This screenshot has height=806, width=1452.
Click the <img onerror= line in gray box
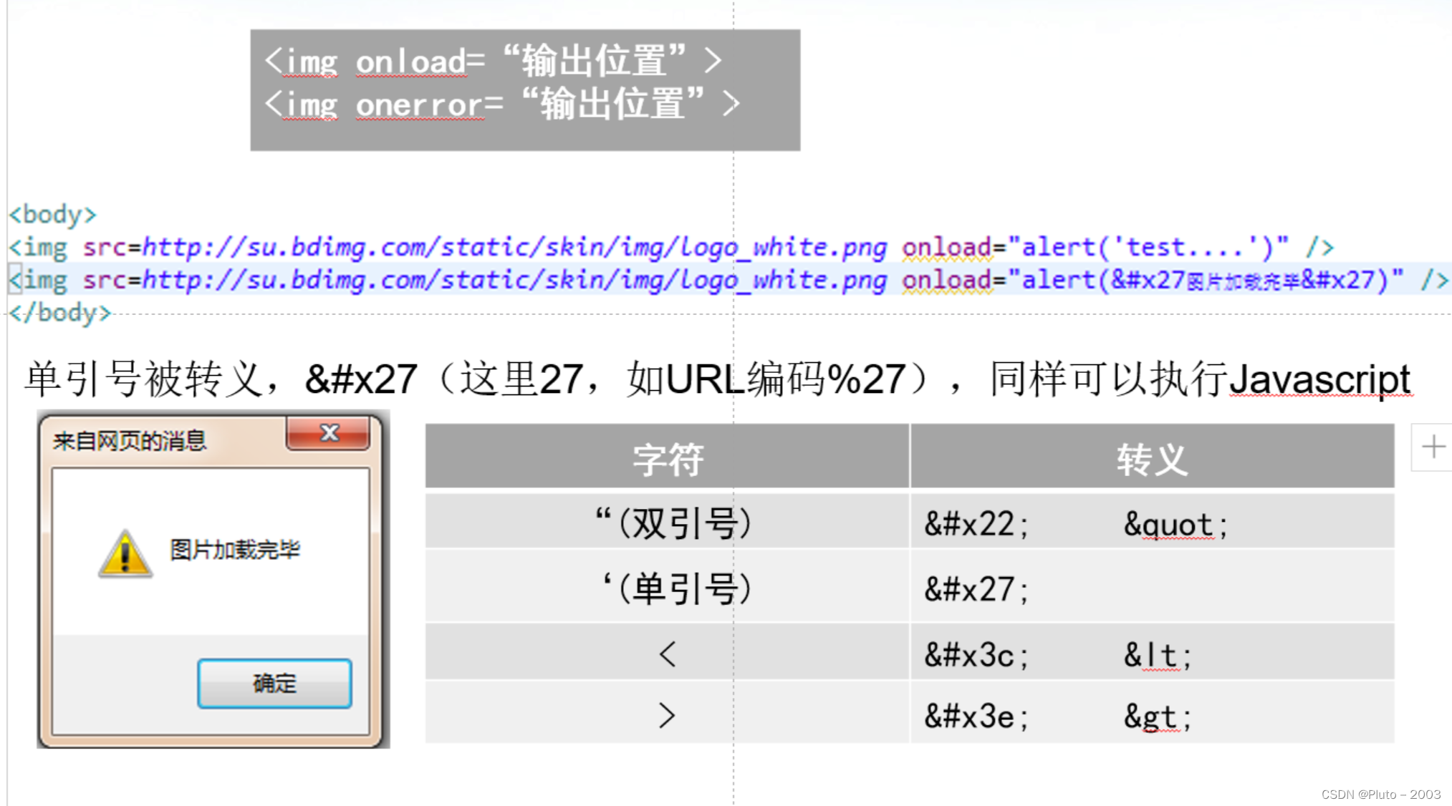(502, 104)
